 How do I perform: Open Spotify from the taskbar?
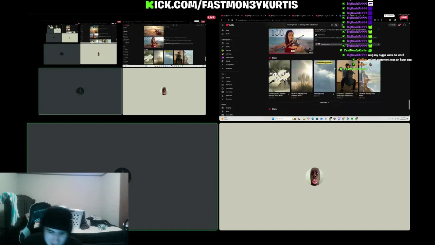tap(352, 119)
